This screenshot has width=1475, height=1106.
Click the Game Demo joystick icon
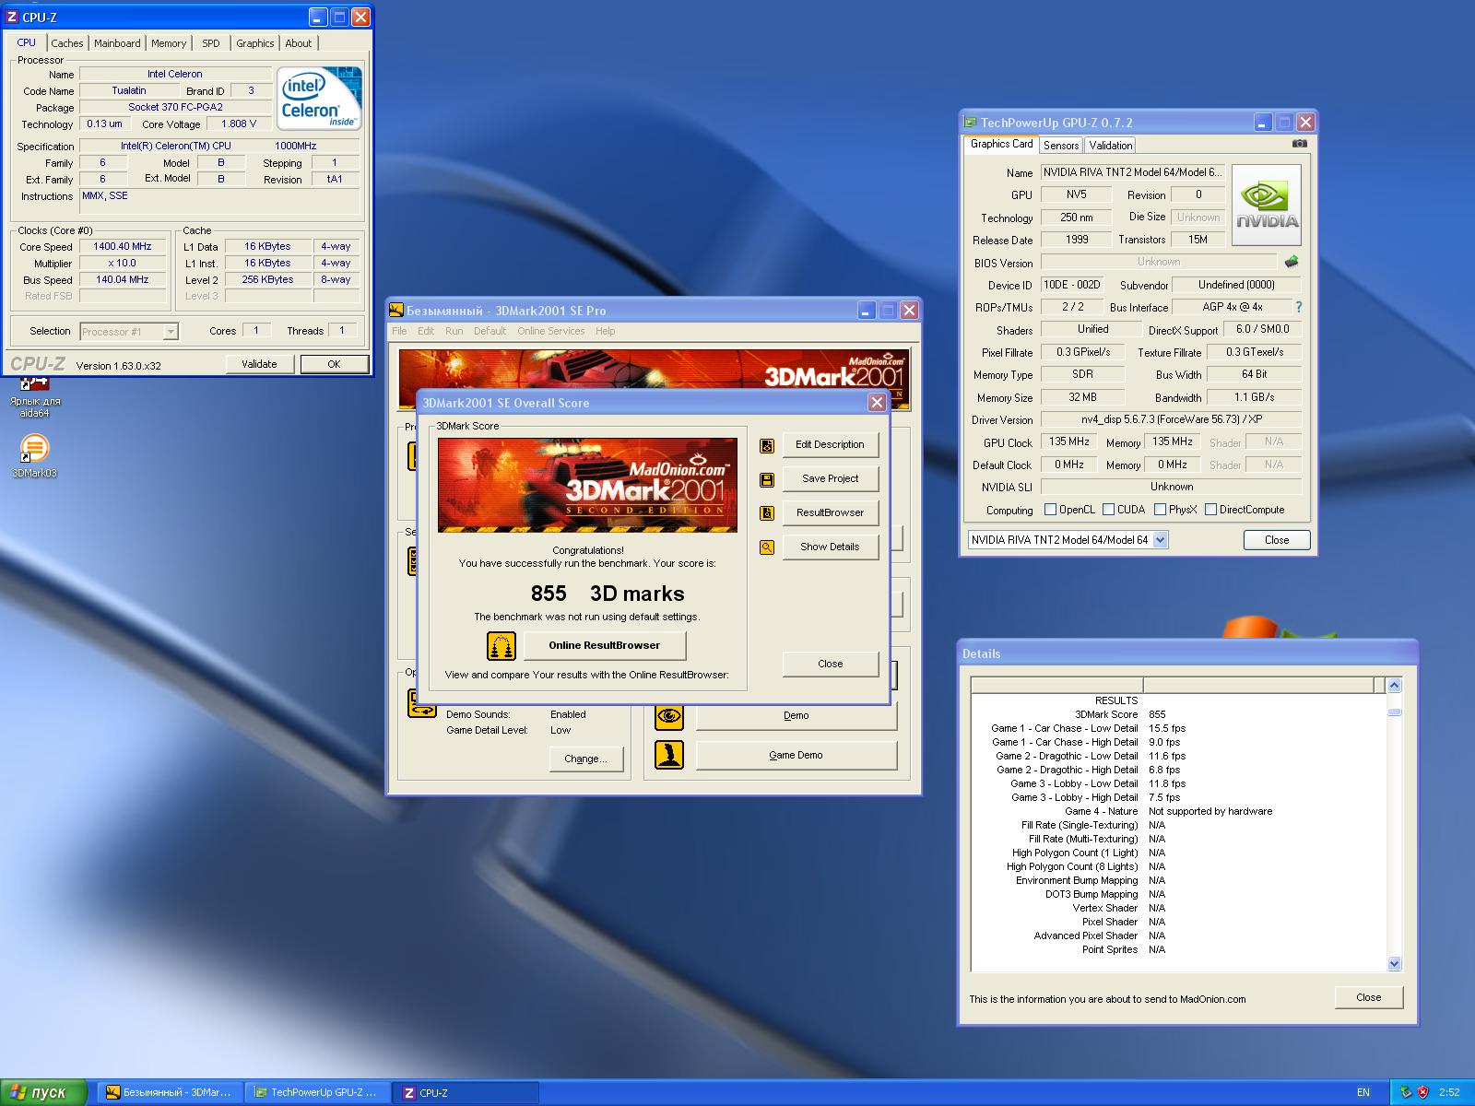tap(669, 755)
